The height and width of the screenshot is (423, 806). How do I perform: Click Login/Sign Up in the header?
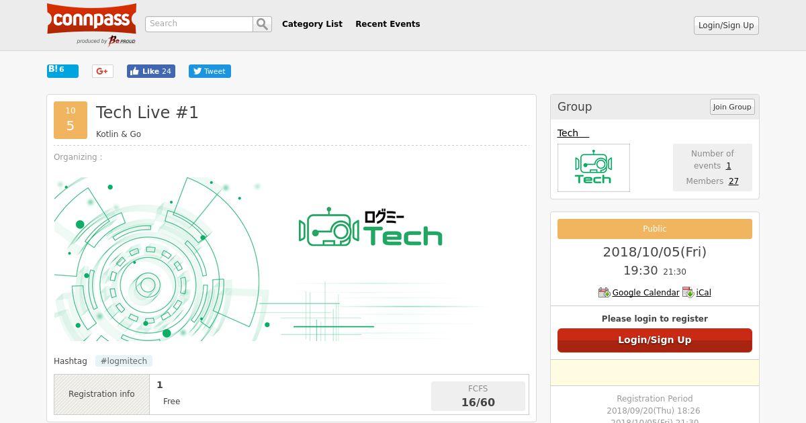(726, 26)
